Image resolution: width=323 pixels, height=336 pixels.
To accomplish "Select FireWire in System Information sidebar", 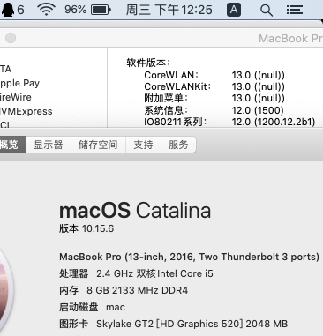I will coord(16,97).
